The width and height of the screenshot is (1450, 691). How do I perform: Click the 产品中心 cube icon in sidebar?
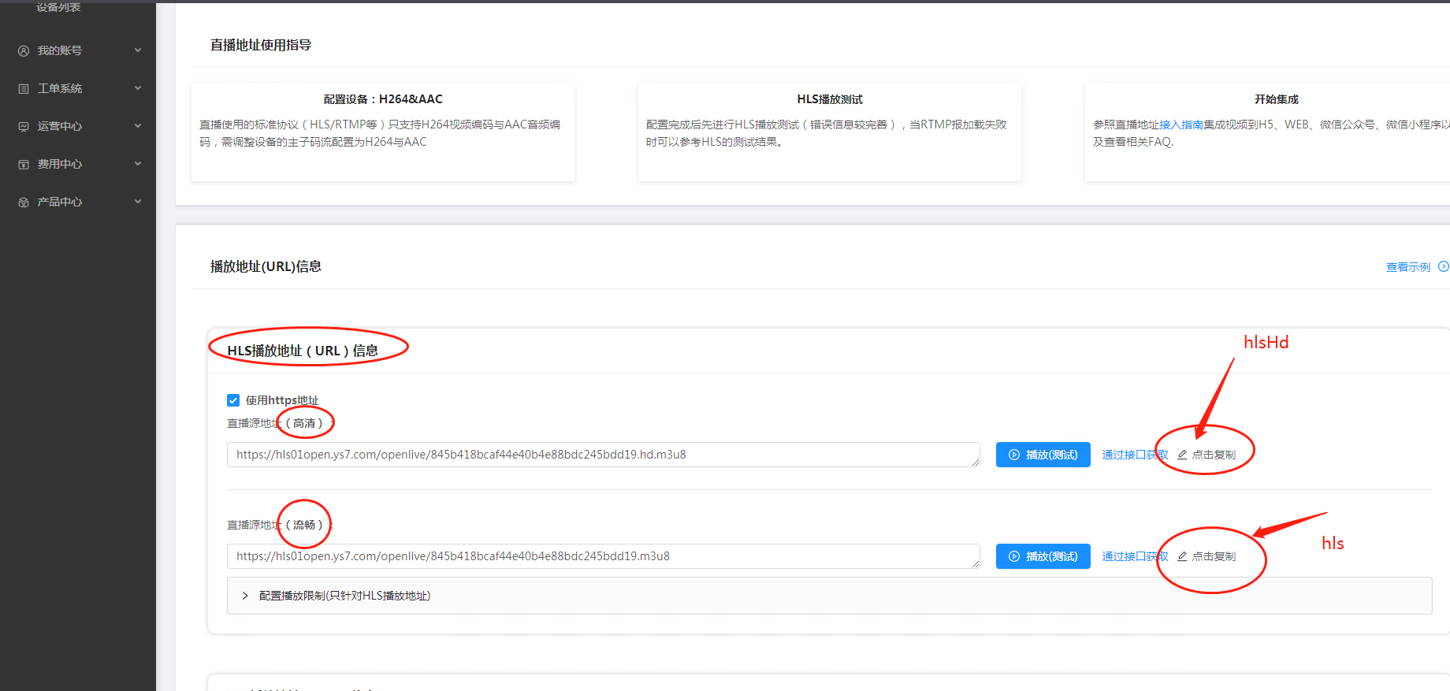click(24, 202)
